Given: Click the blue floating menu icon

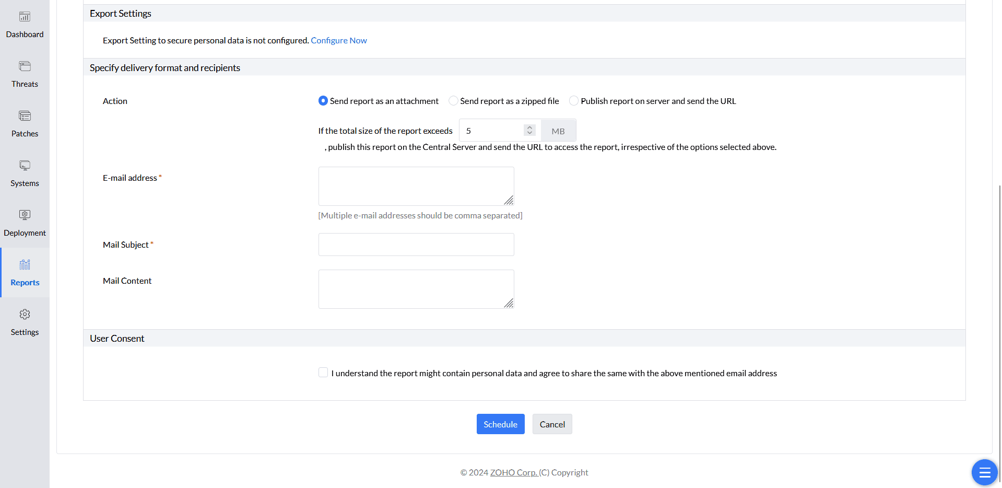Looking at the screenshot, I should [x=984, y=472].
